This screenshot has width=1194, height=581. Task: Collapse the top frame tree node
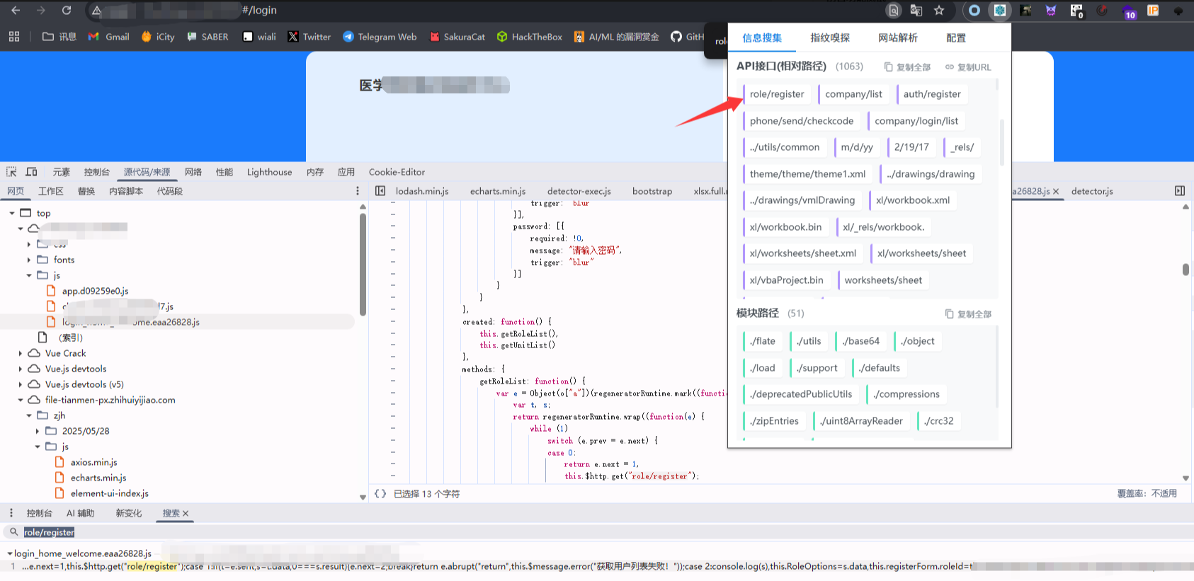[x=11, y=213]
